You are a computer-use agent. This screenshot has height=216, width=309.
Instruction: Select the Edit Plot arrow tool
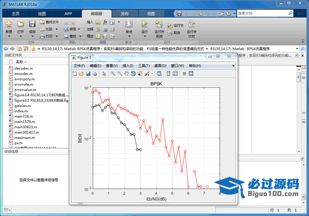104,73
